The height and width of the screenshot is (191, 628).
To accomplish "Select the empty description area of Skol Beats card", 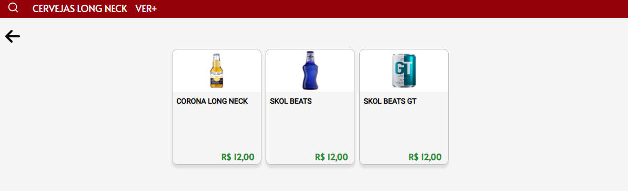I will 310,128.
